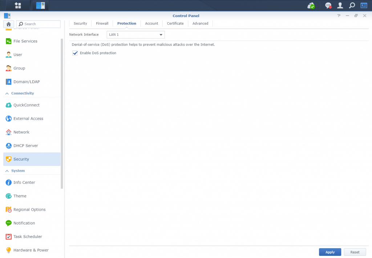Switch to the Firewall tab
Viewport: 372px width, 258px height.
tap(102, 23)
